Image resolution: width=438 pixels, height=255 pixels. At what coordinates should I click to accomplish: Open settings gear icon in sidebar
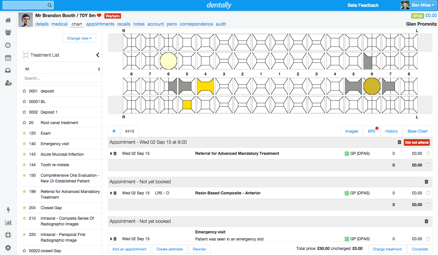(x=8, y=248)
